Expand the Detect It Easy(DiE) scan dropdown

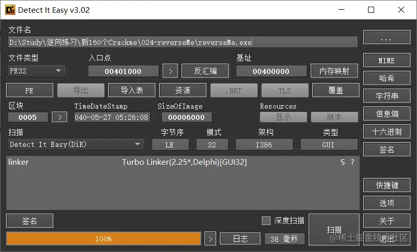(76, 144)
